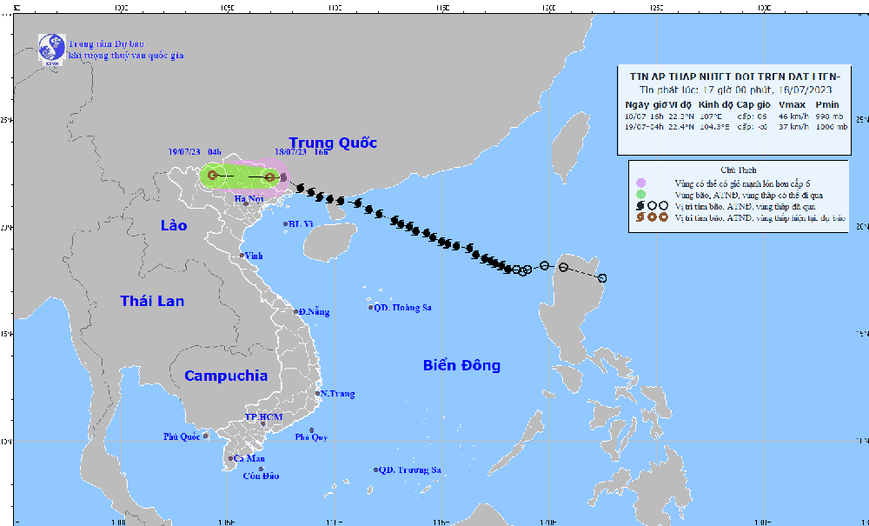The image size is (869, 526).
Task: Click the easternmost open-circle track marker
Action: click(x=602, y=278)
